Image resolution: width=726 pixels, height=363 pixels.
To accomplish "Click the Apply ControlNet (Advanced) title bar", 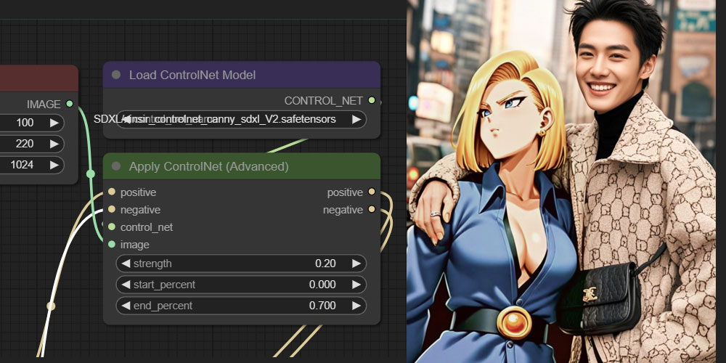I will click(x=242, y=166).
